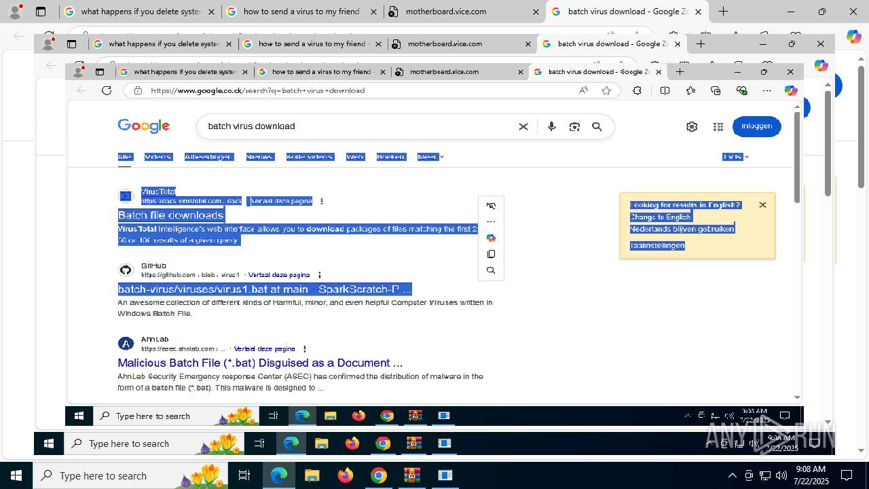Click Split screen icon in innermost toolbar
869x489 pixels.
pyautogui.click(x=665, y=90)
